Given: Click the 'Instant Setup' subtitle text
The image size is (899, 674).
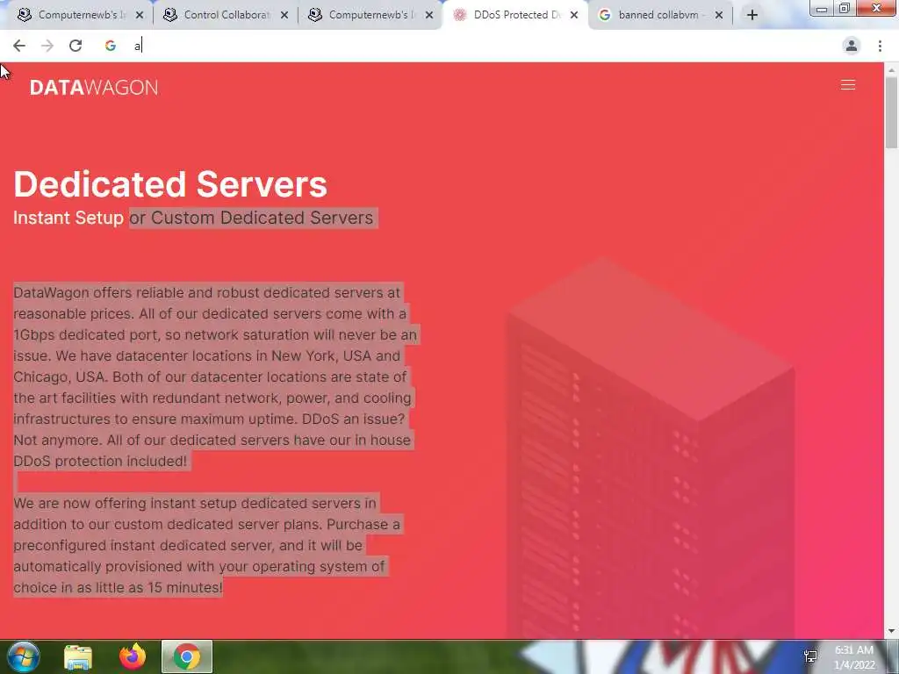Looking at the screenshot, I should 68,218.
